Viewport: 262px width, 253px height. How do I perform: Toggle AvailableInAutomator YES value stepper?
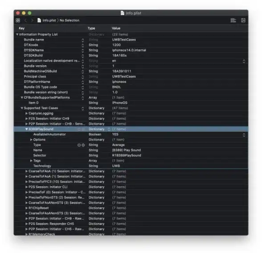click(x=244, y=135)
